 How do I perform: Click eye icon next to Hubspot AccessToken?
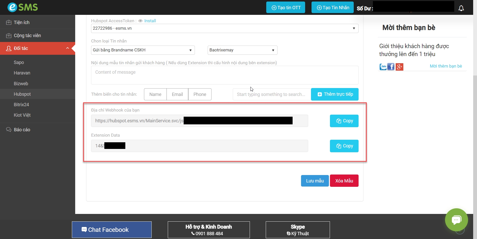pyautogui.click(x=140, y=21)
